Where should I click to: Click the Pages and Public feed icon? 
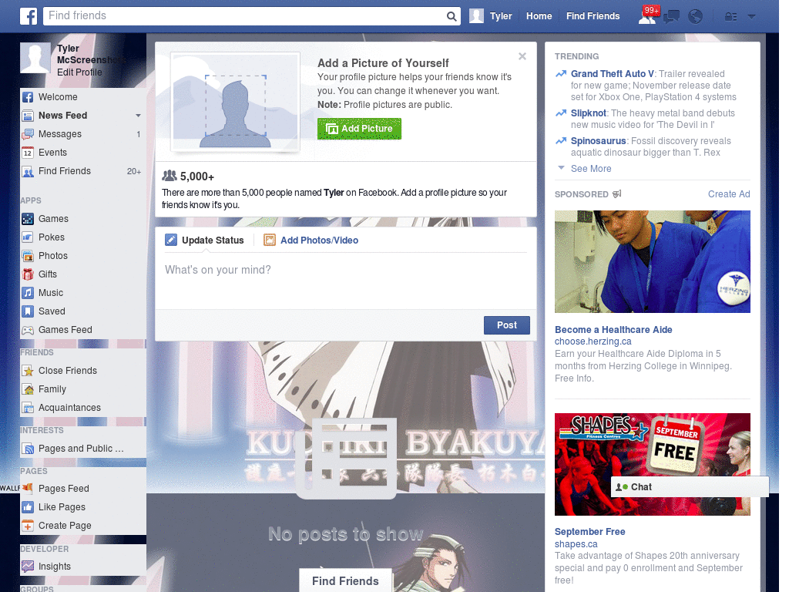[x=29, y=449]
